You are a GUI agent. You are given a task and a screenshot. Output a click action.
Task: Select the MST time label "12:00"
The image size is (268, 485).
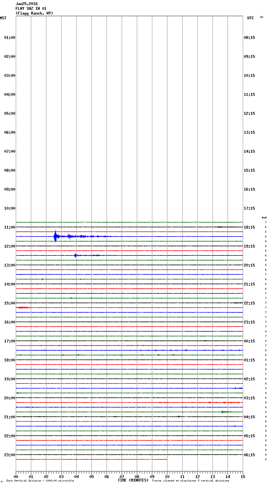tap(10, 246)
